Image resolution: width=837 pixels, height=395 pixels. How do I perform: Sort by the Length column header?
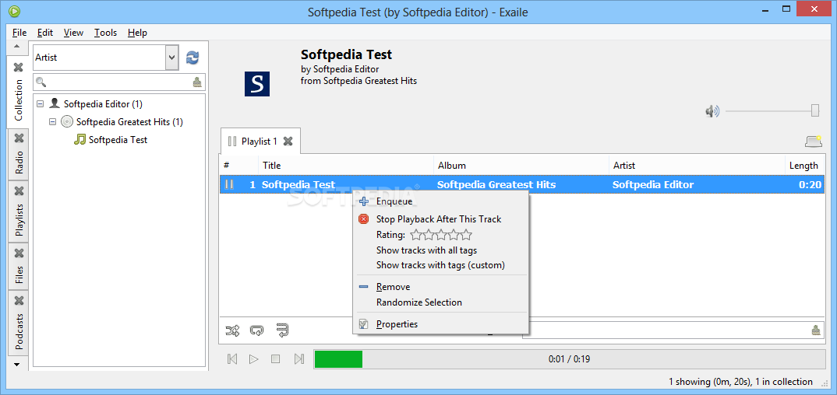click(804, 166)
